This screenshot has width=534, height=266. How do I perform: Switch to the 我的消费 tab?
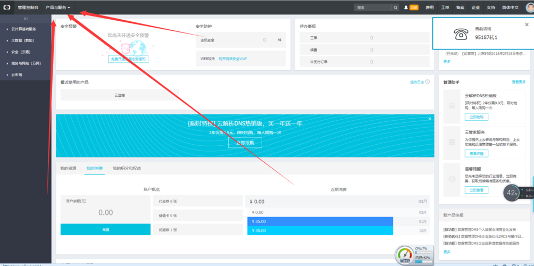click(x=95, y=168)
